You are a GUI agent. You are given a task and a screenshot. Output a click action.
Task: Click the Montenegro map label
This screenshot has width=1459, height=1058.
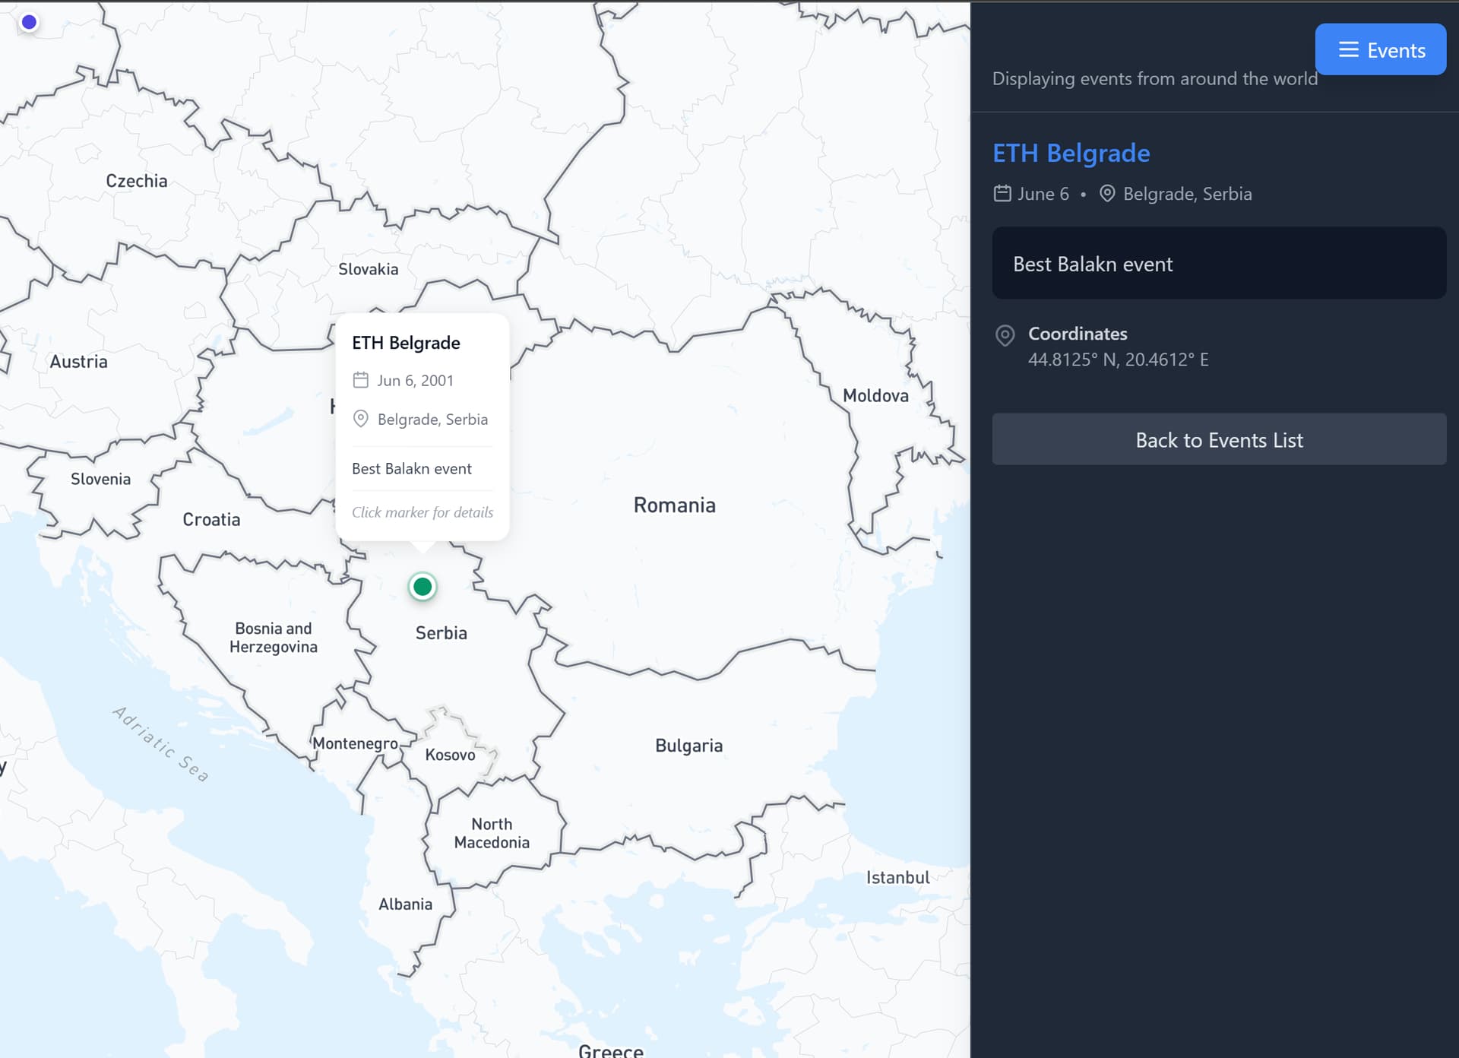pyautogui.click(x=356, y=743)
